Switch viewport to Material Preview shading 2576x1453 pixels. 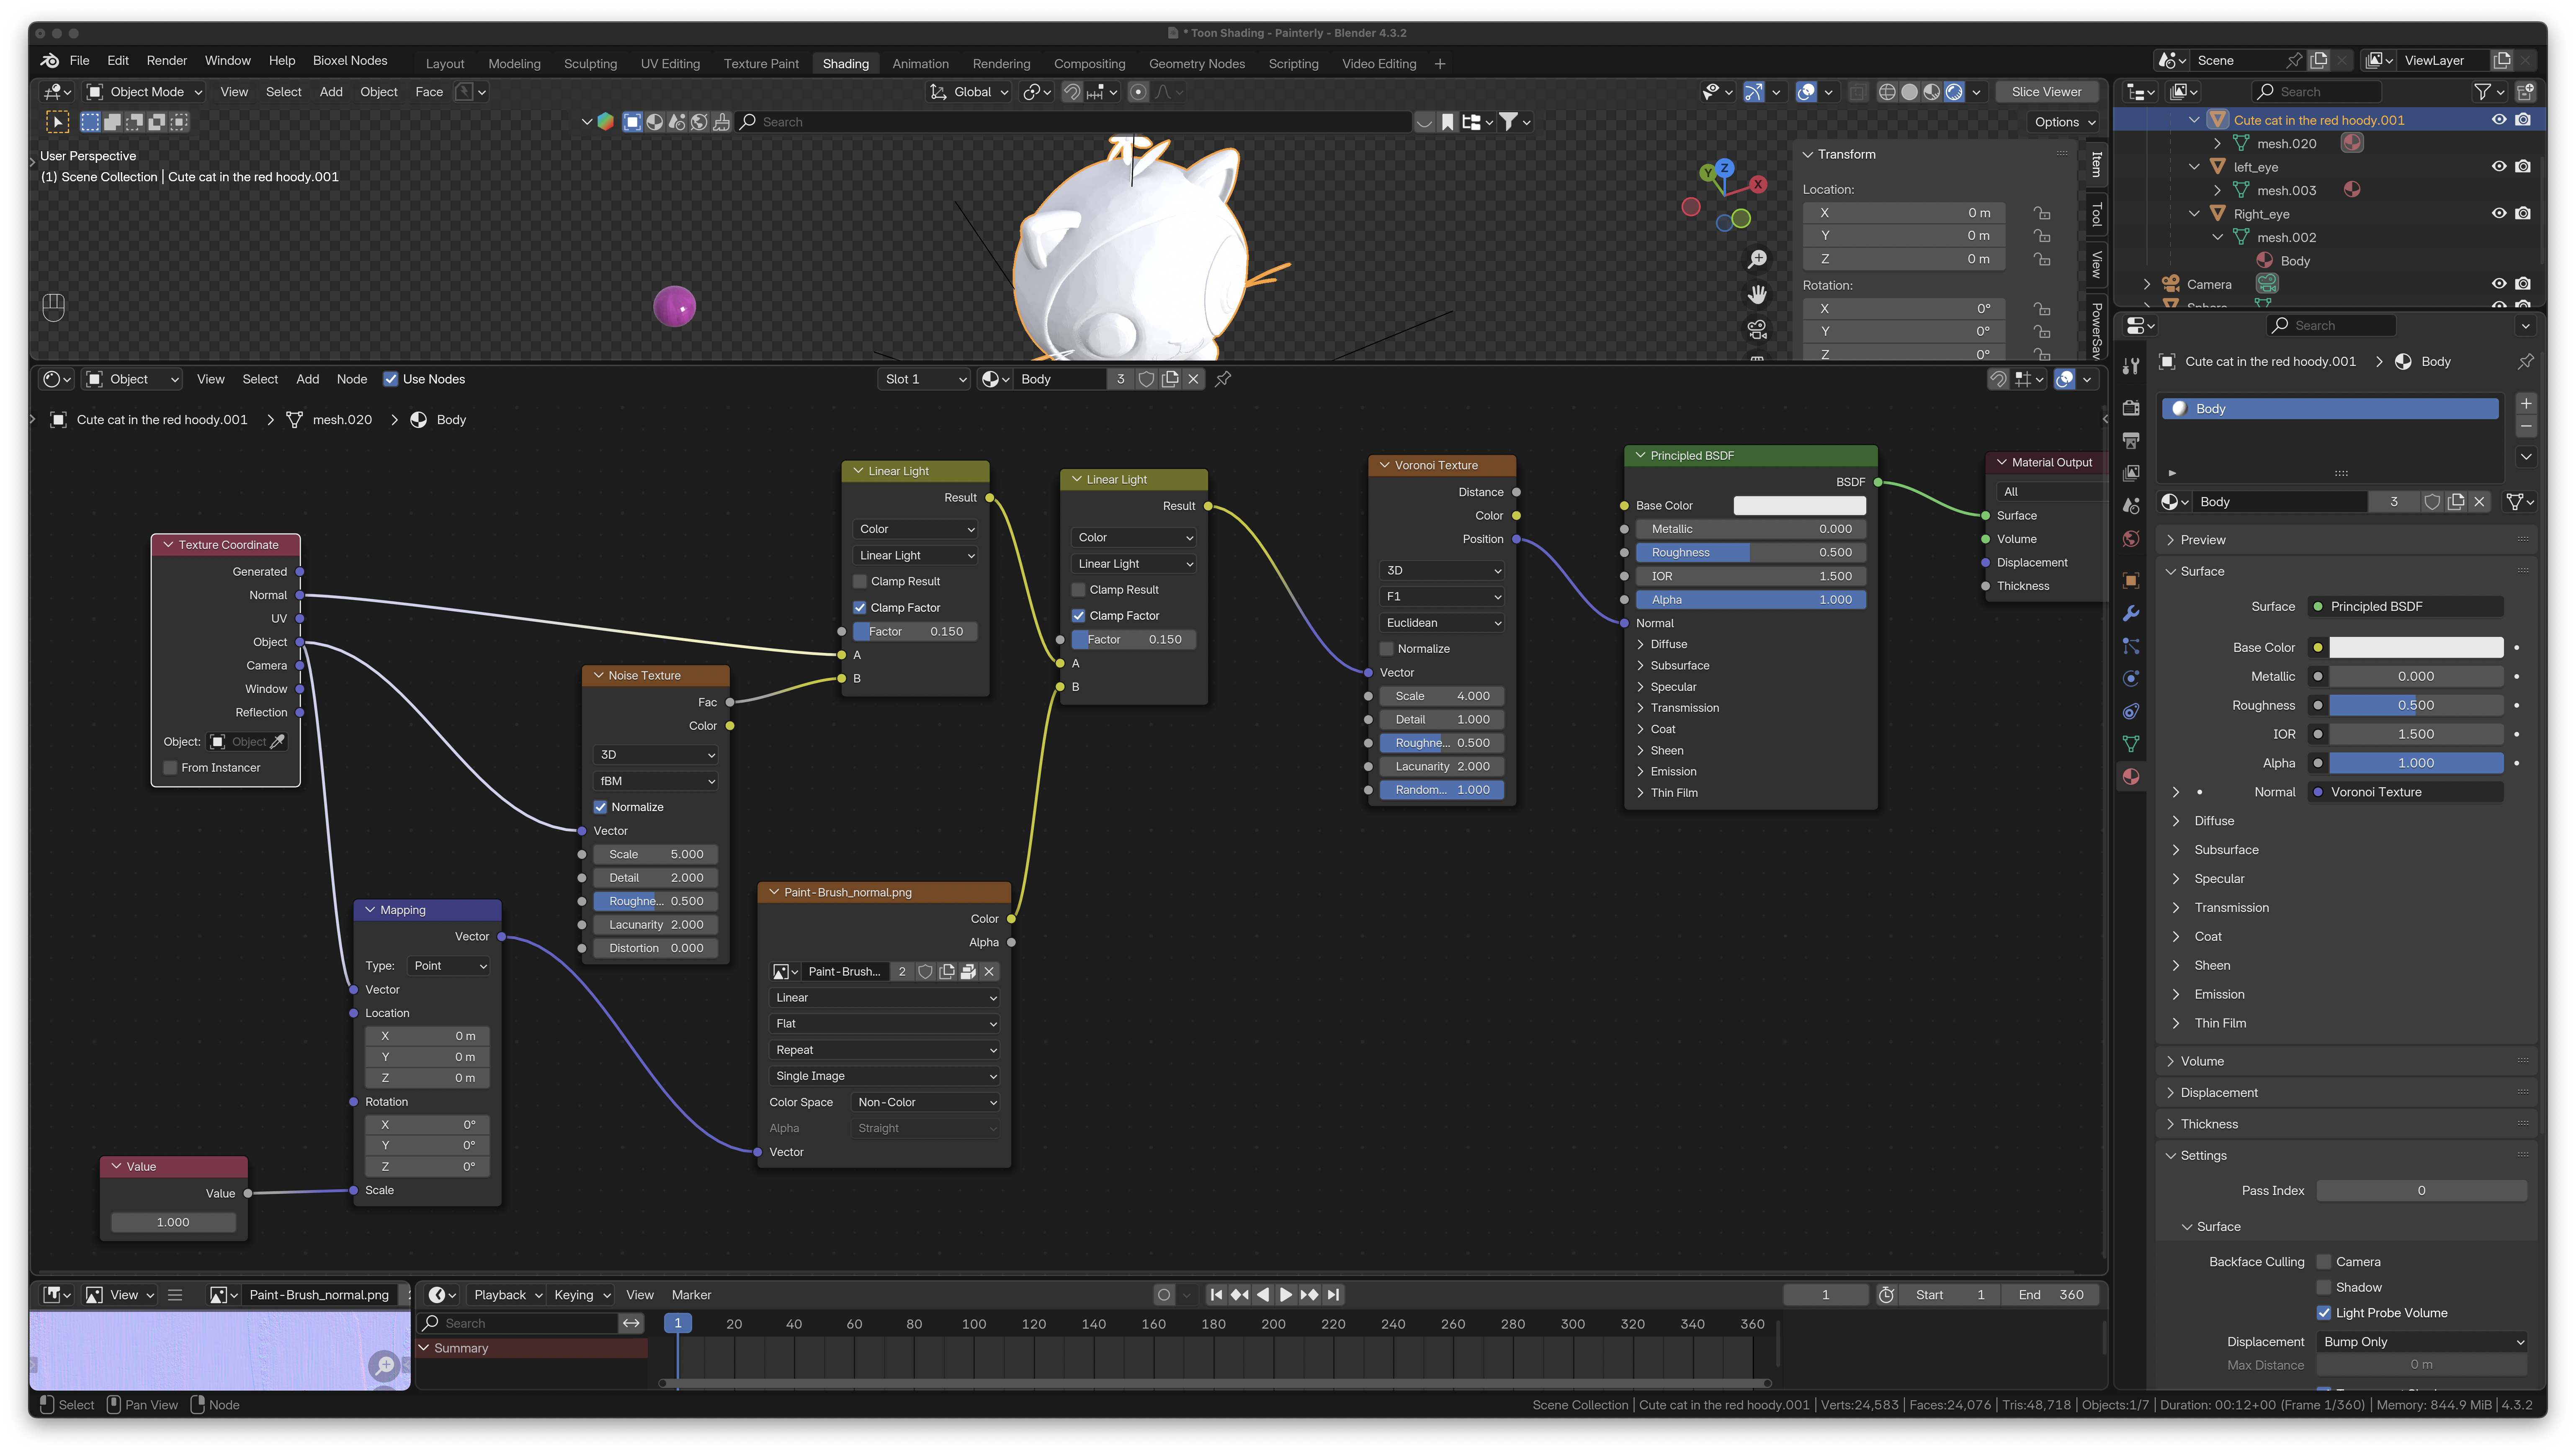pyautogui.click(x=1932, y=92)
